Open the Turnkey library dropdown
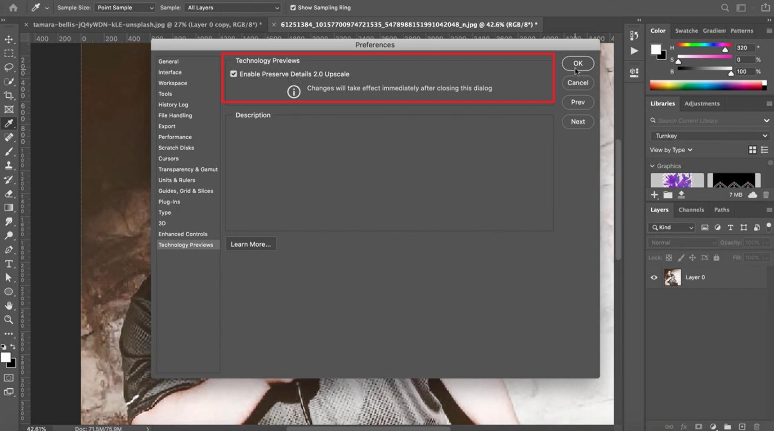This screenshot has height=431, width=774. click(709, 136)
